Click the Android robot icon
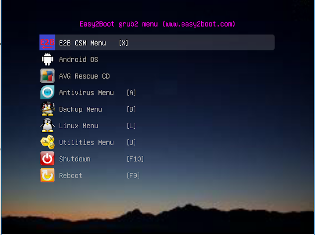 [x=47, y=59]
